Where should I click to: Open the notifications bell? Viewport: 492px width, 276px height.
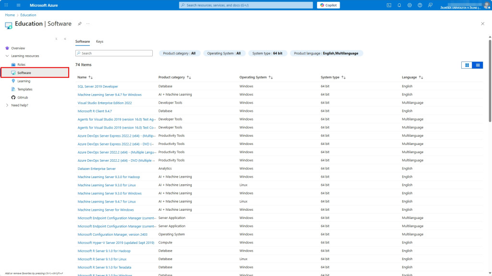click(x=399, y=5)
